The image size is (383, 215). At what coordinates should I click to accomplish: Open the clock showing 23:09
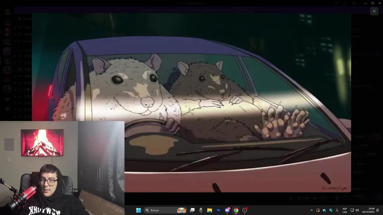pos(368,210)
